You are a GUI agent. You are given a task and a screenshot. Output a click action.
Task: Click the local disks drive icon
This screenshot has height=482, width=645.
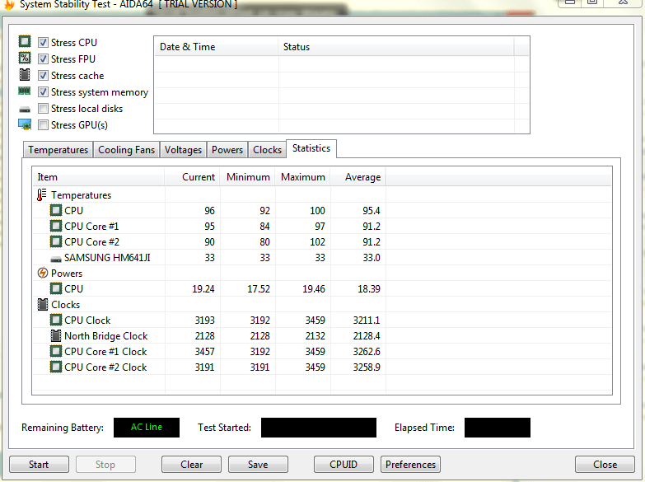[25, 110]
